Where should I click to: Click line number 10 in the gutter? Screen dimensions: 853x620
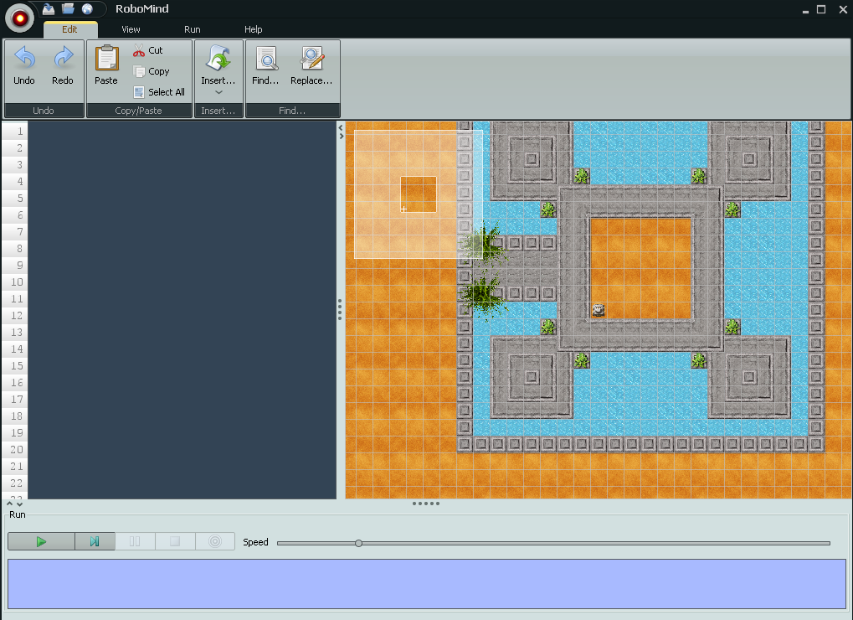17,282
